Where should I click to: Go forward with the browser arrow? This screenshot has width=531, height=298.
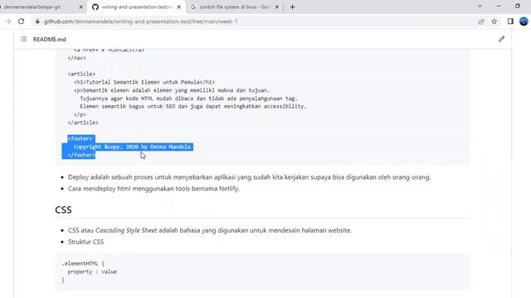pyautogui.click(x=7, y=22)
